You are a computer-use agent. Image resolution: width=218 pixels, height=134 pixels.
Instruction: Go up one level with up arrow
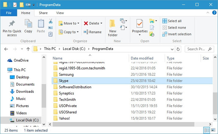coord(28,49)
